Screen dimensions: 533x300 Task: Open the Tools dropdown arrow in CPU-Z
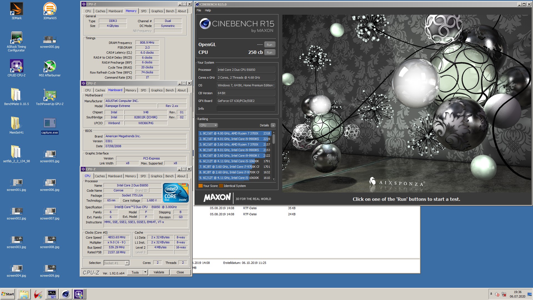[x=145, y=272]
